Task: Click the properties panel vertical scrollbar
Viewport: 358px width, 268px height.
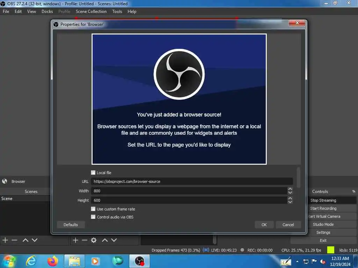Action: 299,178
